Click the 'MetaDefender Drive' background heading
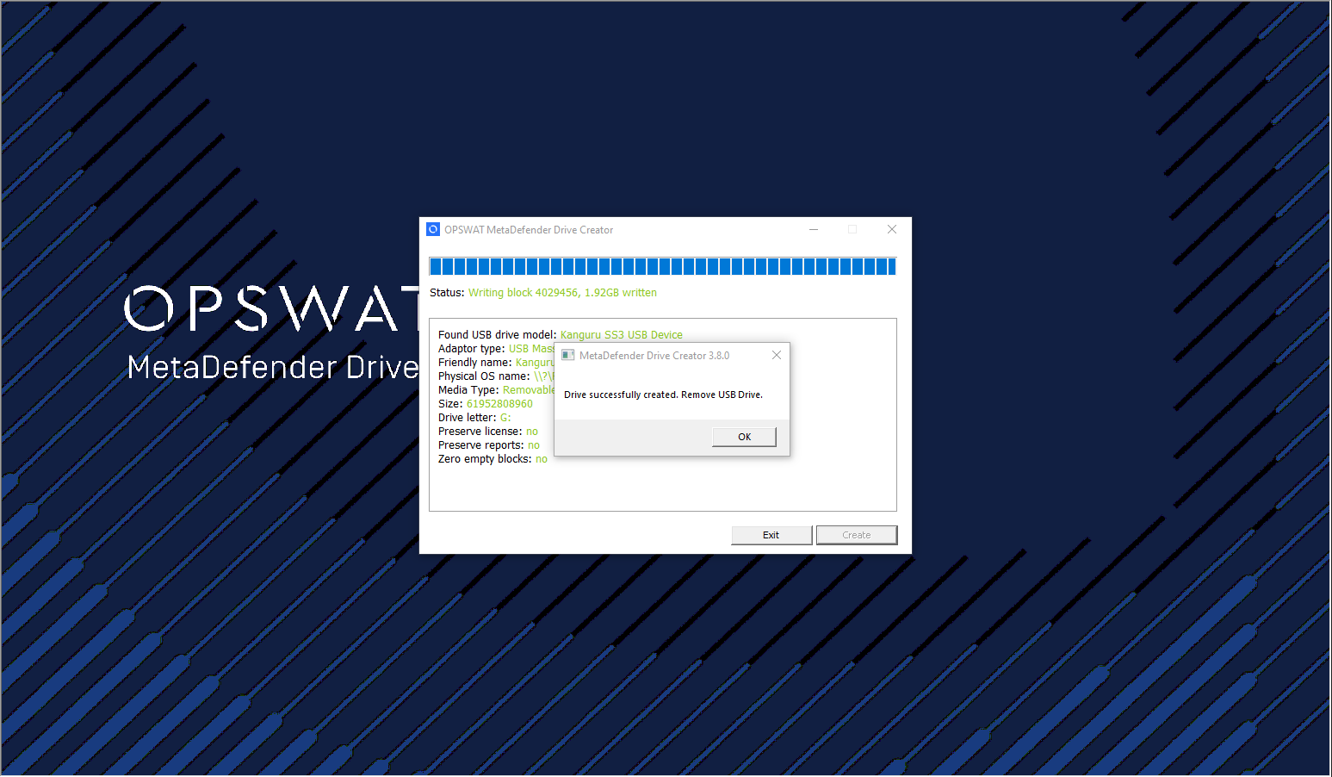The image size is (1332, 777). [273, 368]
